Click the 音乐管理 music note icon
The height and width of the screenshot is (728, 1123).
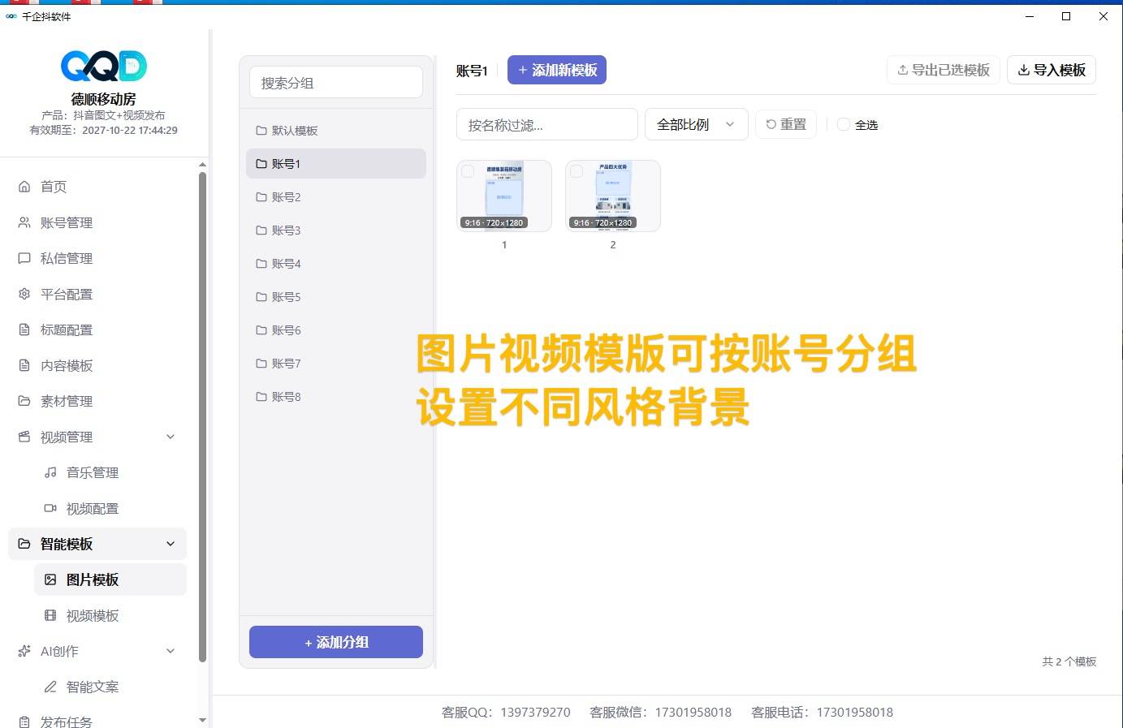pos(50,472)
